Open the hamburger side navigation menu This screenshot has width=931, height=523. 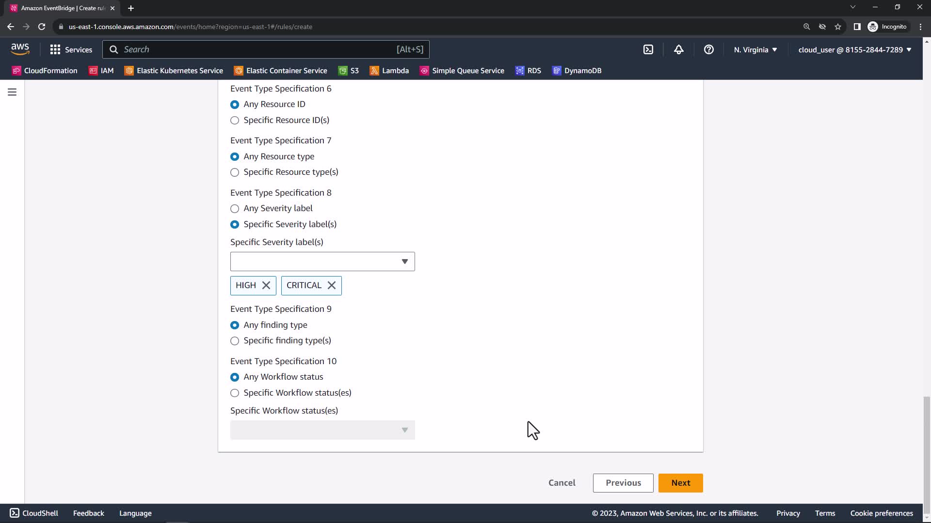point(12,92)
